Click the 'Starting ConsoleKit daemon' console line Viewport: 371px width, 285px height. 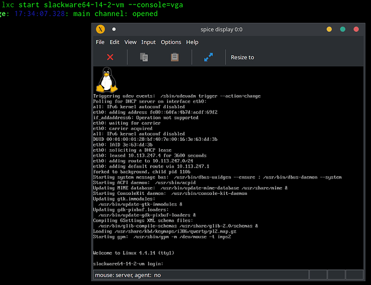click(x=170, y=193)
